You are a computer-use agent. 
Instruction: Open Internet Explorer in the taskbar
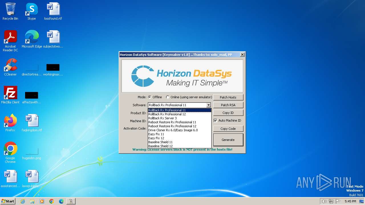click(23, 201)
